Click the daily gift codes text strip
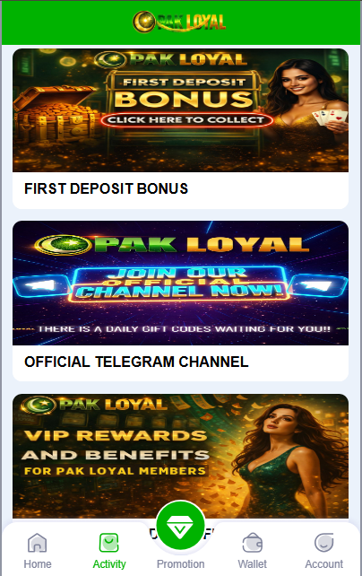The image size is (362, 576). [184, 328]
